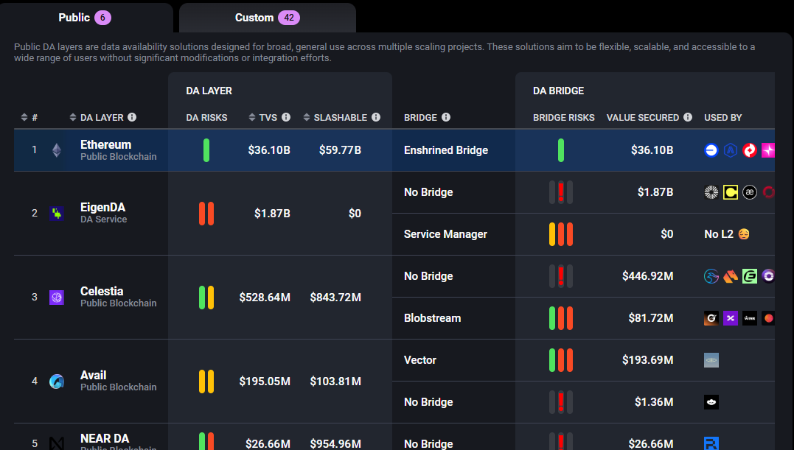Viewport: 794px width, 450px height.
Task: Open blue circle project icon in Ethereum row
Action: 711,150
